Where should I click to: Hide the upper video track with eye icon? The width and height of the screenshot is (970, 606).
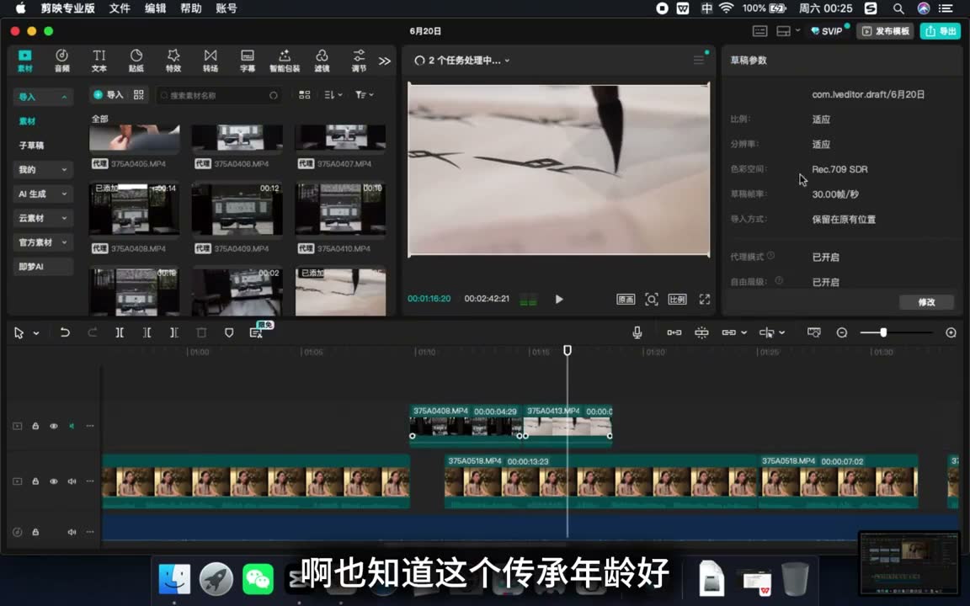[x=54, y=426]
